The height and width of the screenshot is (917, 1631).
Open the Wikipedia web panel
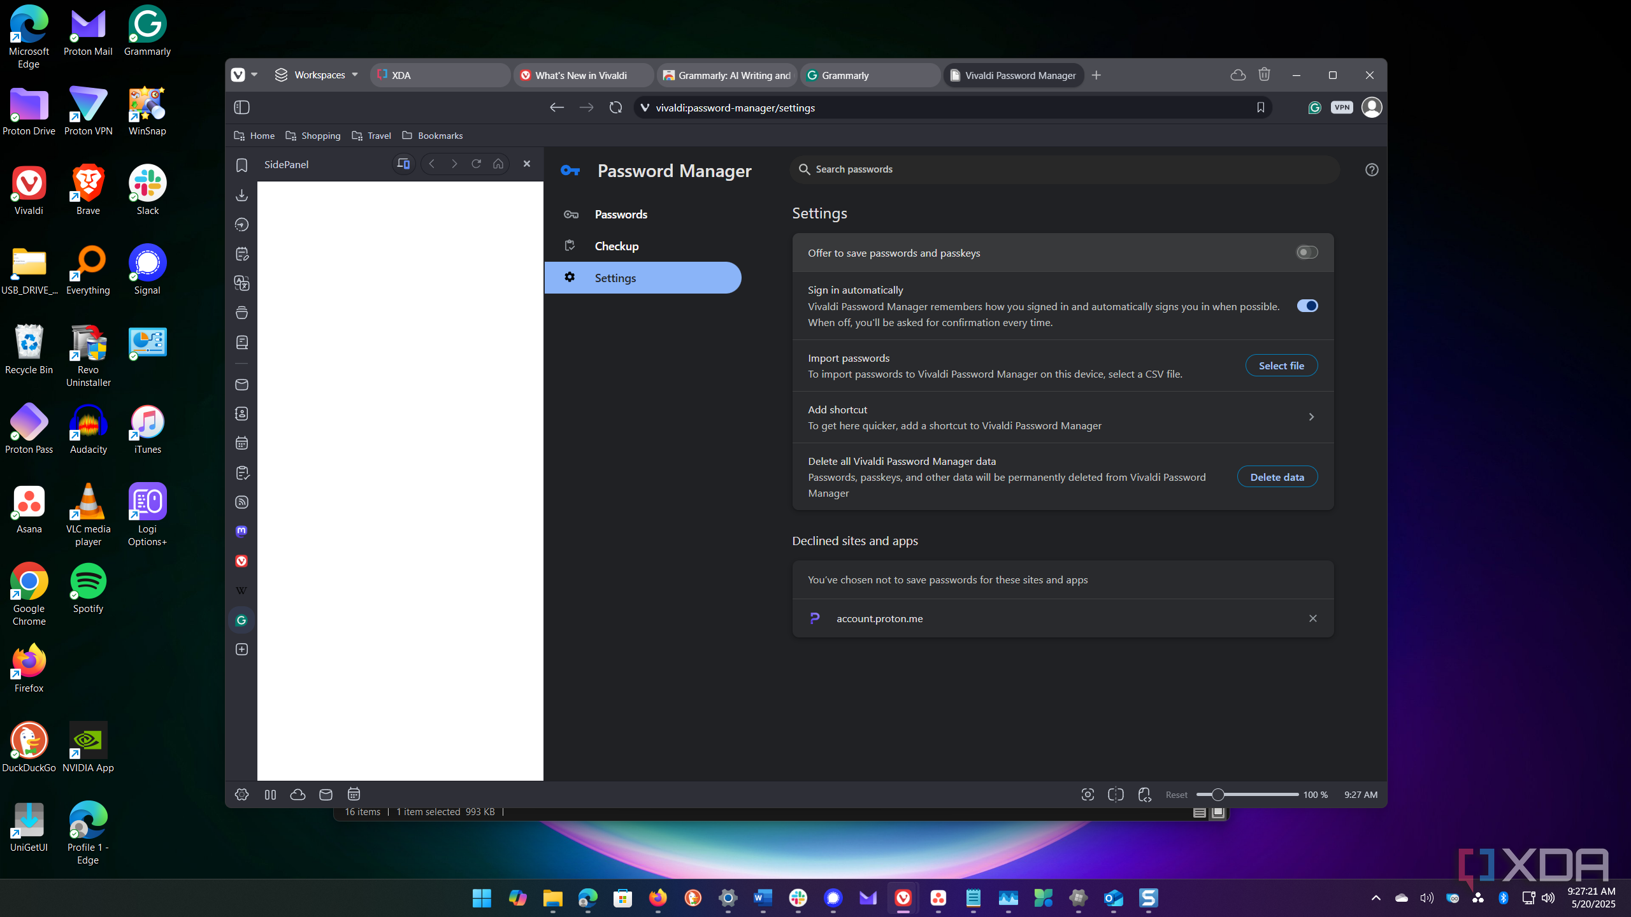[241, 590]
